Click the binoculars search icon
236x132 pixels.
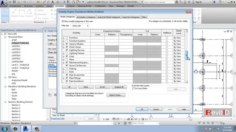tap(177, 2)
